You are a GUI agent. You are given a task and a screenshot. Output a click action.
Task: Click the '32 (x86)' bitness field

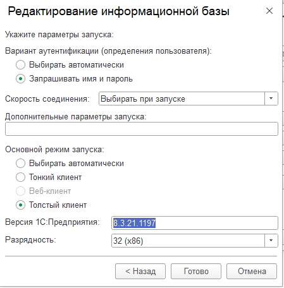coord(188,241)
